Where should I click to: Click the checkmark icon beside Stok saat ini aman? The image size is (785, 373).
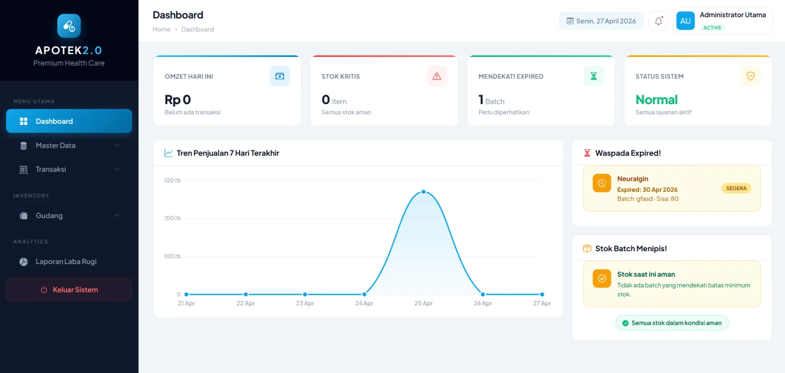pyautogui.click(x=602, y=278)
